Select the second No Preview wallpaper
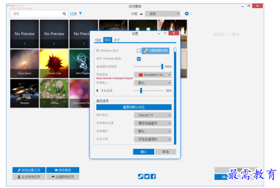 tap(54, 34)
